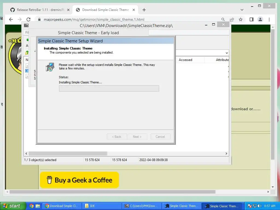
Task: Go back in Chrome browser
Action: [x=11, y=19]
